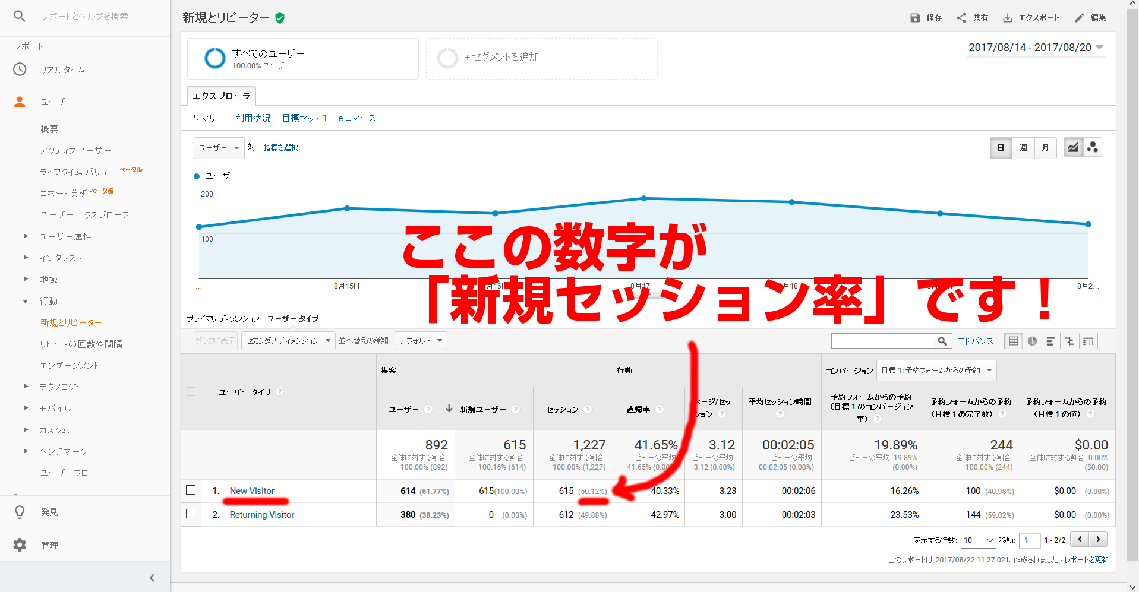Screen dimensions: 1139x592
Task: Open the デフォルト sort type dropdown
Action: click(421, 341)
